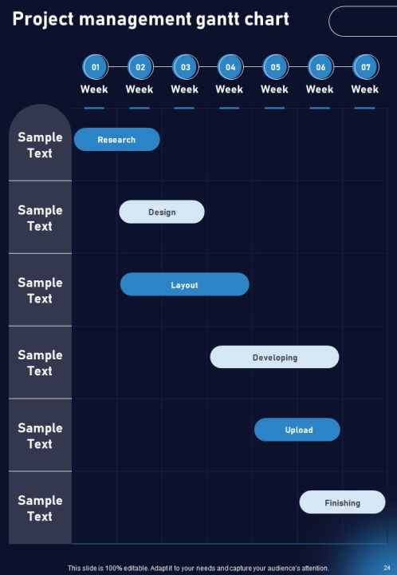Click the week 05 circle marker
This screenshot has width=397, height=575.
276,67
